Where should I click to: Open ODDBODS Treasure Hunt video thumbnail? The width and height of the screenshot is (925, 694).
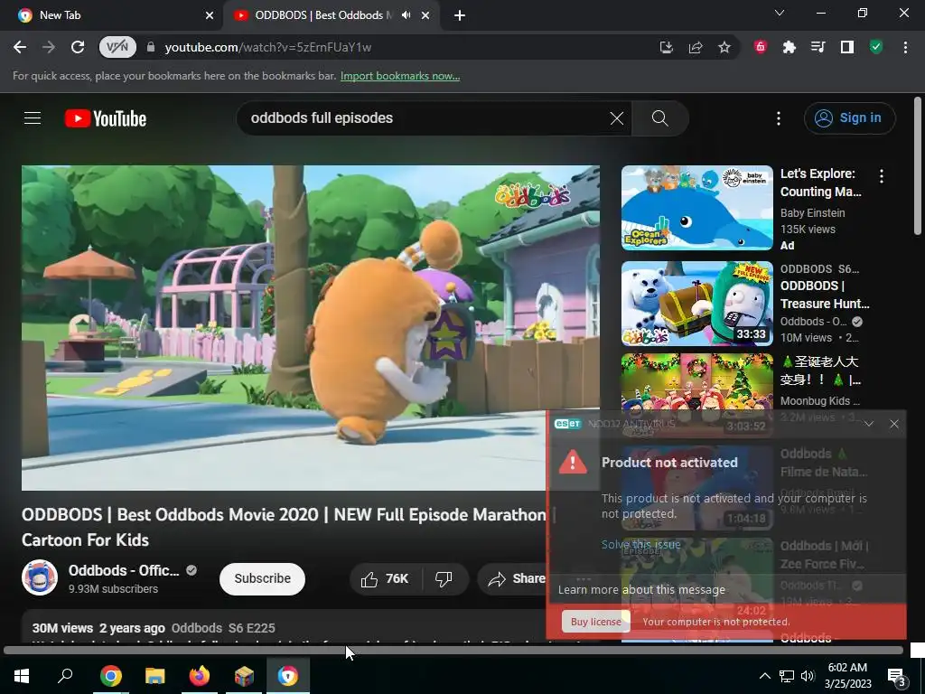[x=696, y=304]
